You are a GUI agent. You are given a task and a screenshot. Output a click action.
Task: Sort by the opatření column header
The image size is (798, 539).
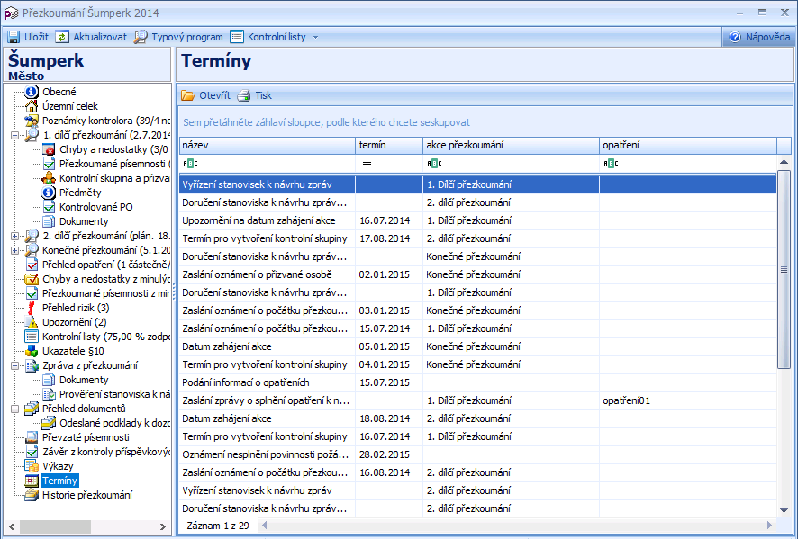point(688,146)
